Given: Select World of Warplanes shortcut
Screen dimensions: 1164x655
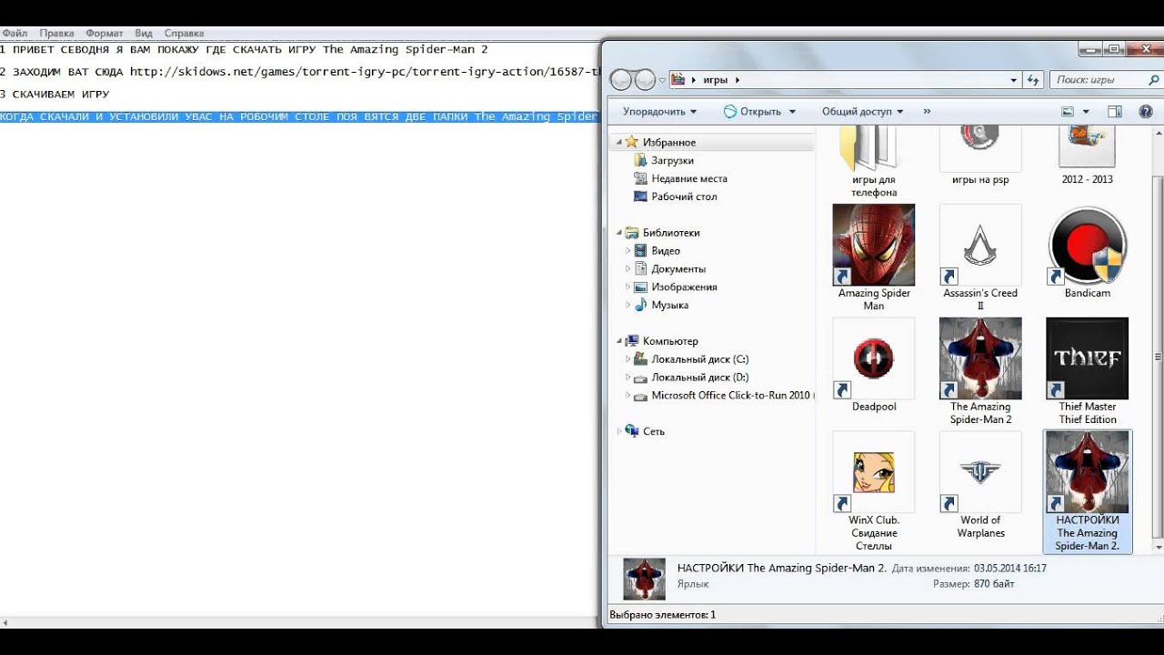Looking at the screenshot, I should (x=980, y=485).
